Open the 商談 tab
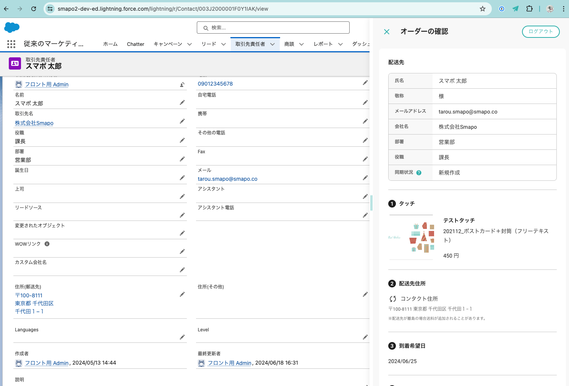 click(x=289, y=44)
